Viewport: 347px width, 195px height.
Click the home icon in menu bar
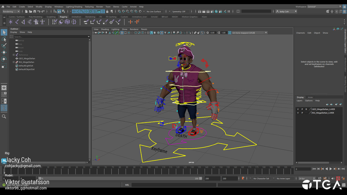click(x=3, y=7)
